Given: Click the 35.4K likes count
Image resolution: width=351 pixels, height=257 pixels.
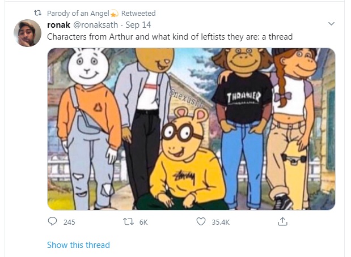Looking at the screenshot, I should tap(221, 222).
